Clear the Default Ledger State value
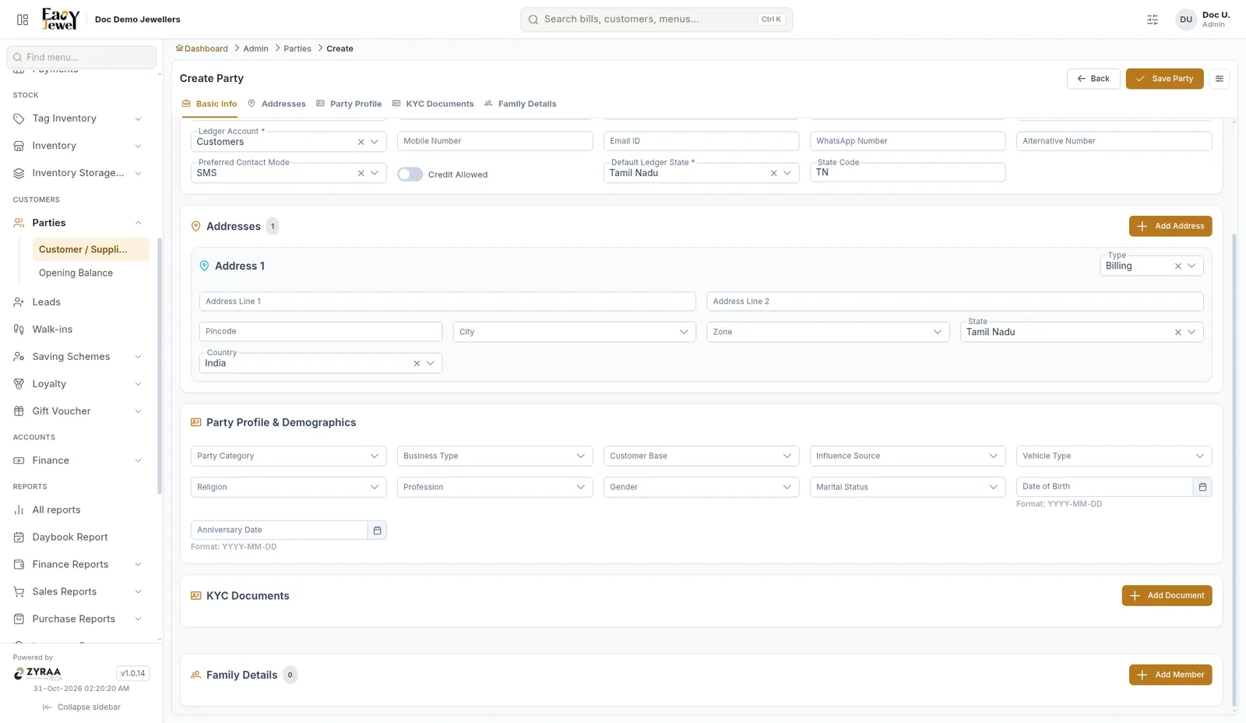Image resolution: width=1246 pixels, height=723 pixels. coord(773,173)
